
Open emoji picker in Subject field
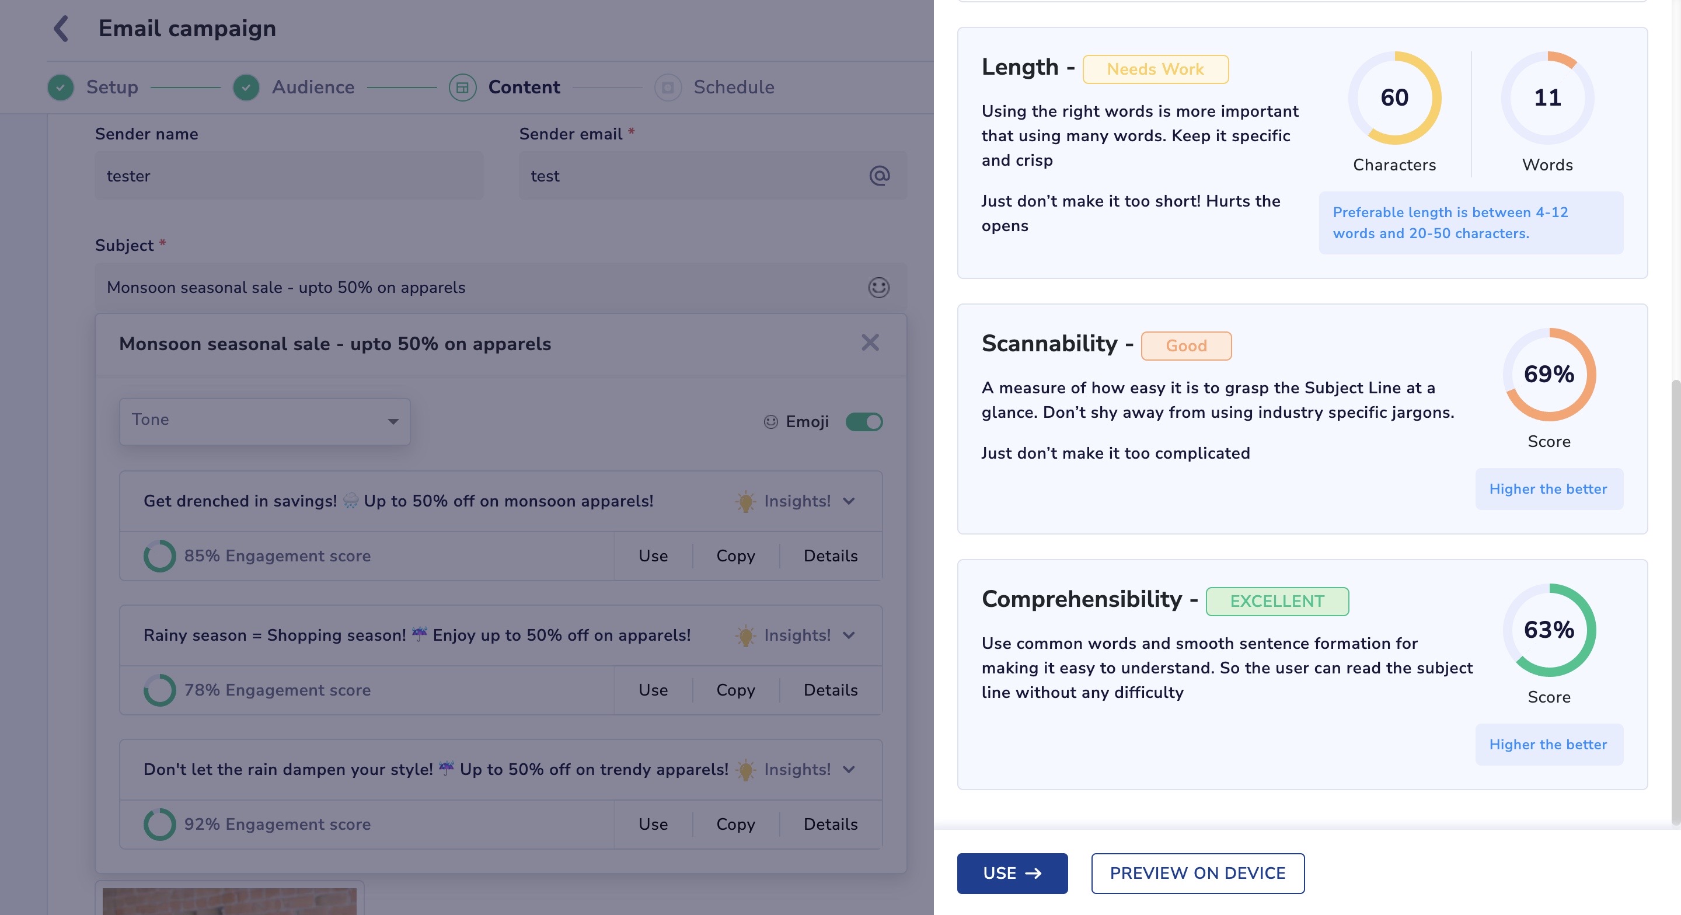(x=878, y=287)
